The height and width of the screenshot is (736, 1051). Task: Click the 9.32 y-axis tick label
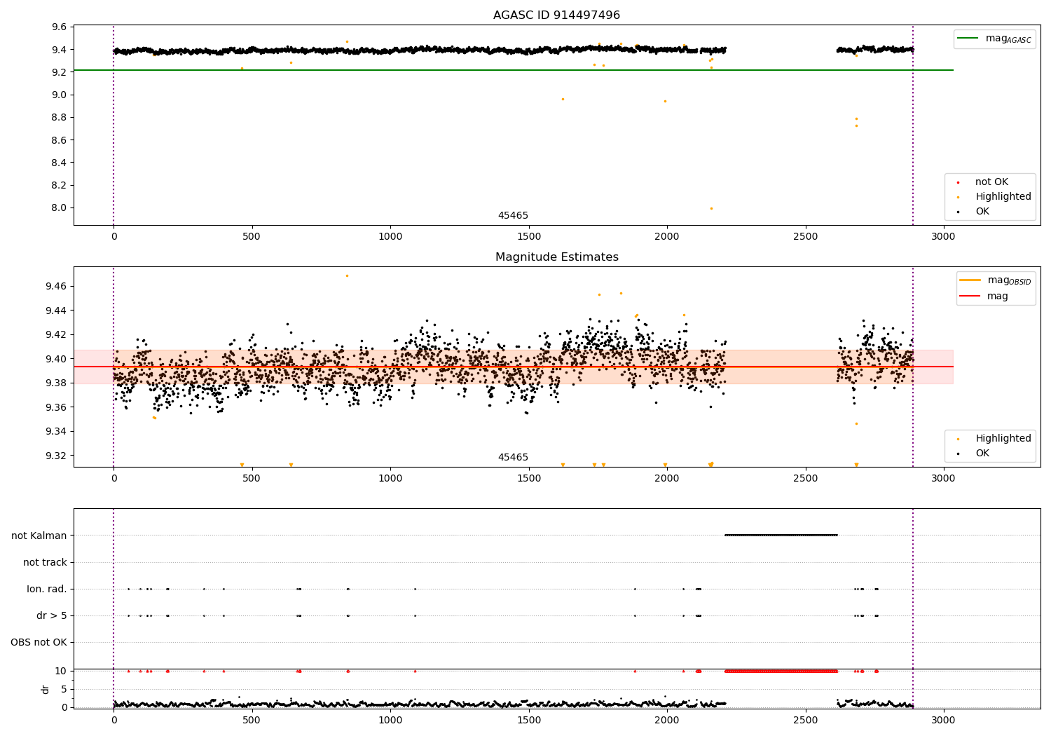[x=57, y=456]
